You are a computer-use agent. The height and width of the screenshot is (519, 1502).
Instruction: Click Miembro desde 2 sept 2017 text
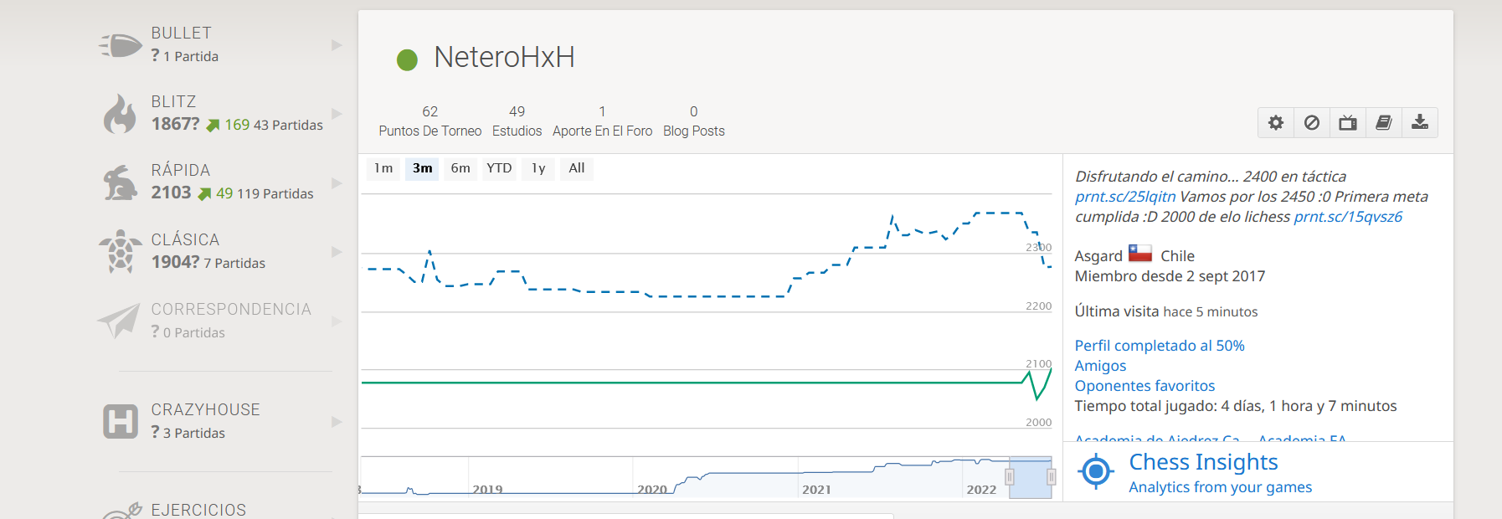coord(1170,276)
